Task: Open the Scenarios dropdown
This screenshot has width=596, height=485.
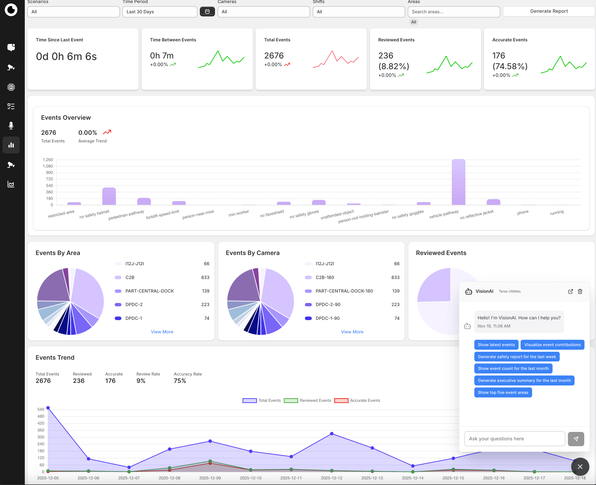Action: (x=73, y=11)
